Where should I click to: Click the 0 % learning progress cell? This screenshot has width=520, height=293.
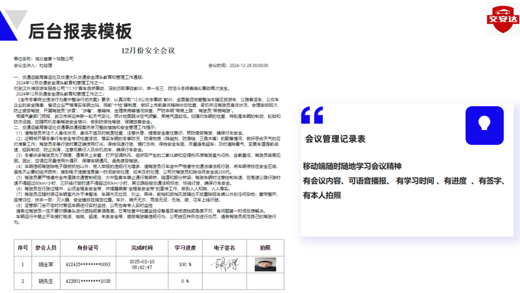(185, 281)
